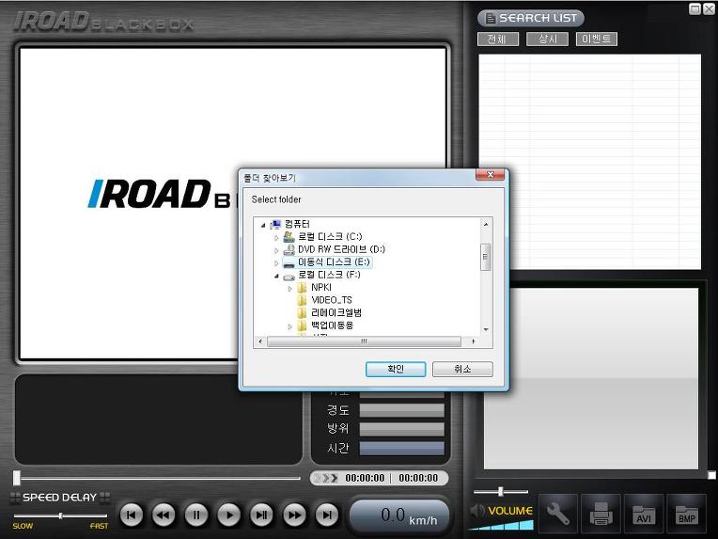Click the tree horizontal scrollbar left arrow
718x539 pixels.
click(x=260, y=341)
